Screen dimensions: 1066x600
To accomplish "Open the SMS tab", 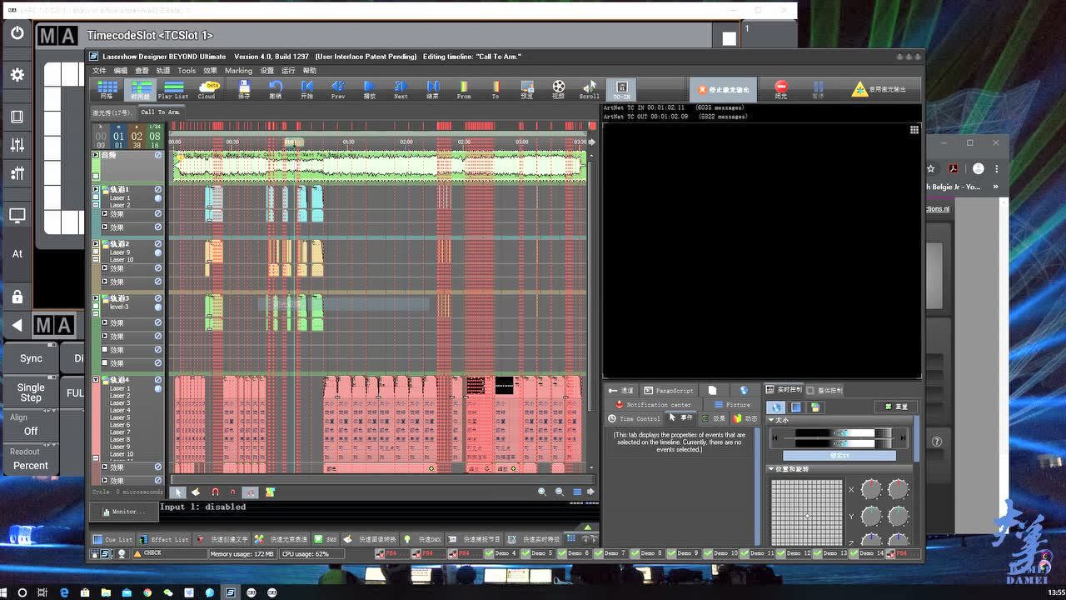I will (x=325, y=539).
